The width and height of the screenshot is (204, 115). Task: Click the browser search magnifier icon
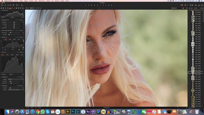click(201, 8)
